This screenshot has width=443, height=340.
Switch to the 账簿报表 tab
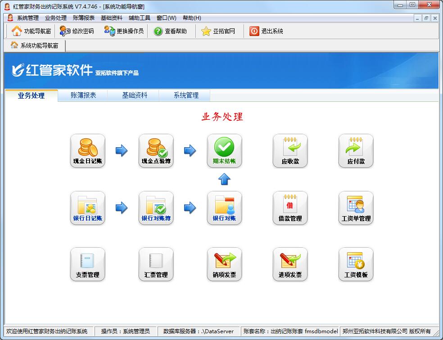click(x=82, y=95)
